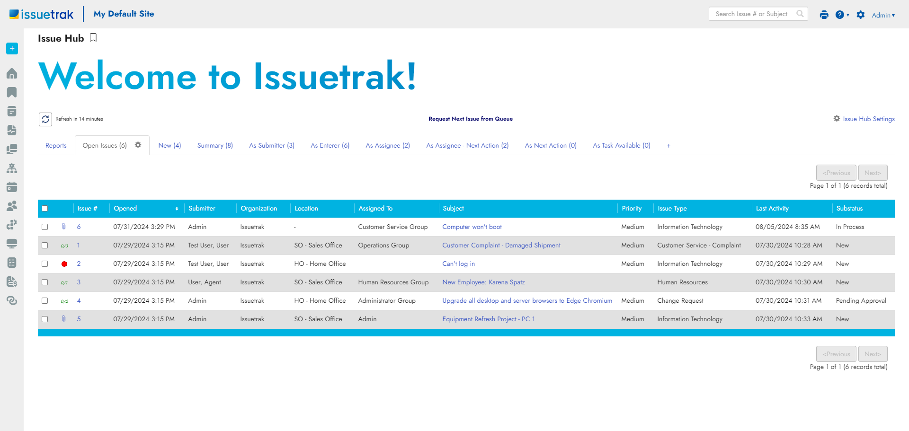The image size is (909, 431).
Task: Switch to the As Next Action (0) tab
Action: coord(551,145)
